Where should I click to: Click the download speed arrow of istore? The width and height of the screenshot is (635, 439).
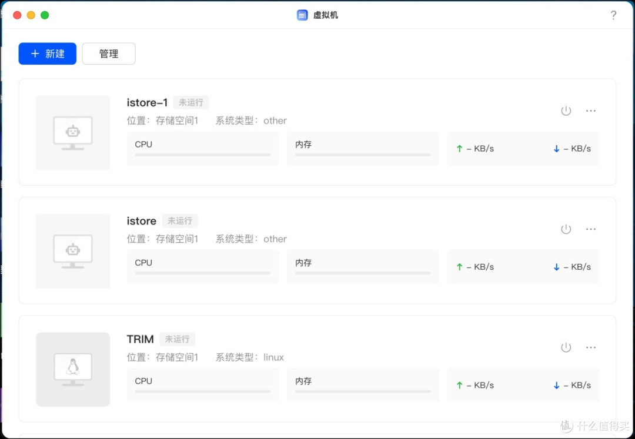(x=556, y=267)
